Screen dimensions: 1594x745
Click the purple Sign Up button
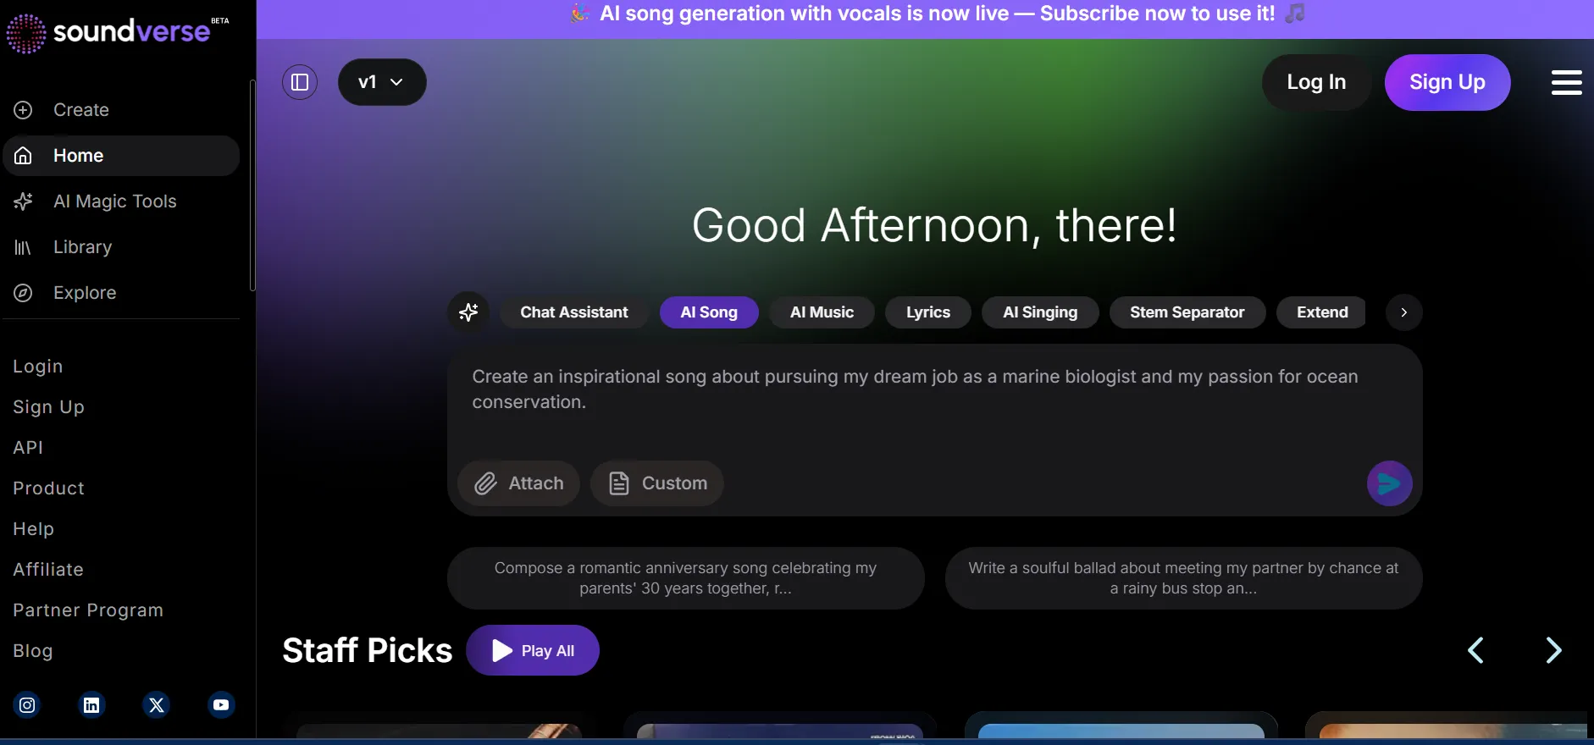pyautogui.click(x=1447, y=82)
